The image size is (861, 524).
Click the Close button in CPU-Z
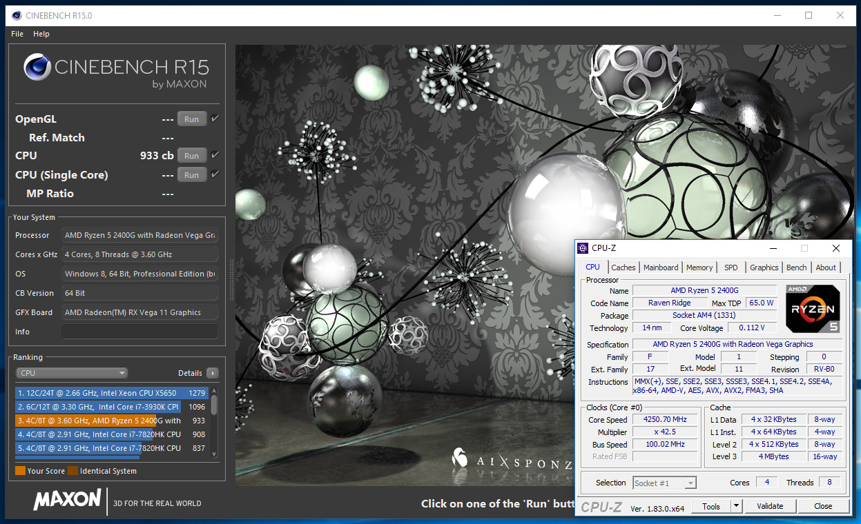click(823, 506)
